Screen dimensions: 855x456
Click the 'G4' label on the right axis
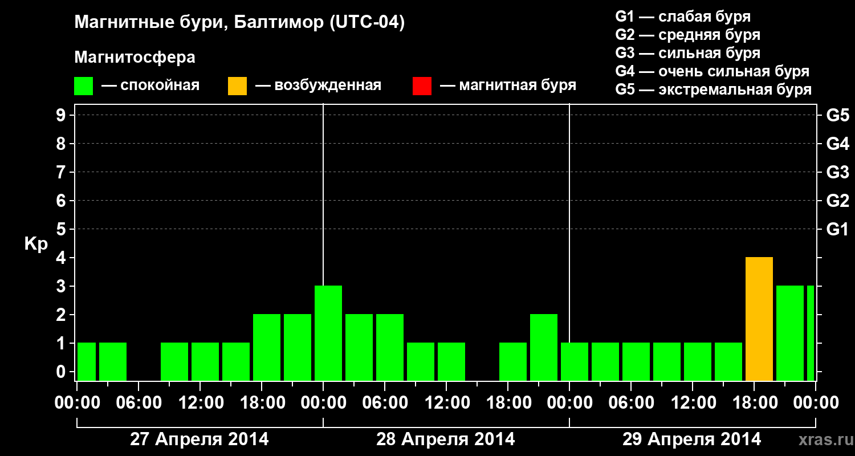pyautogui.click(x=837, y=144)
